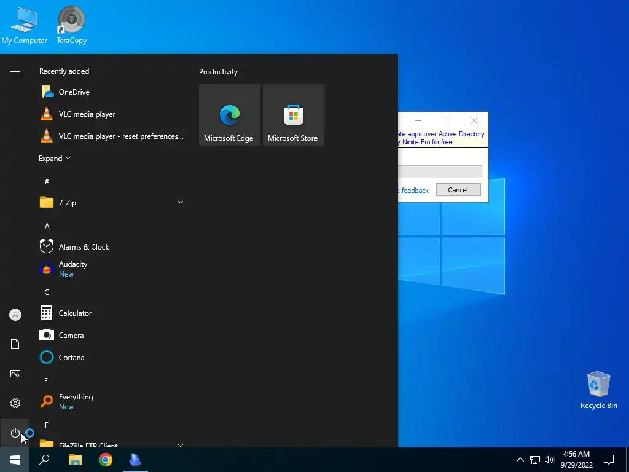
Task: Select the TeraCopy desktop shortcut
Action: (x=71, y=25)
